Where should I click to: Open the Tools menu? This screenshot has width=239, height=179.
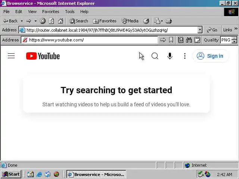[x=70, y=12]
